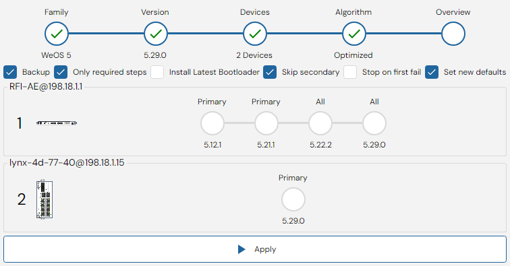Viewport: 510px width, 266px height.
Task: Uncheck Set new defaults checkbox
Action: tap(432, 72)
